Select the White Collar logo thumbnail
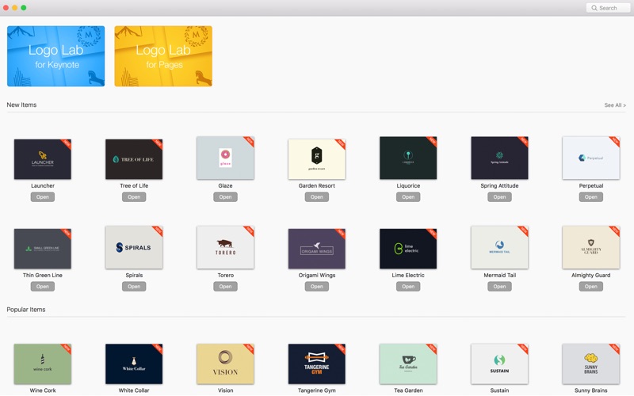Image resolution: width=634 pixels, height=396 pixels. click(x=134, y=364)
